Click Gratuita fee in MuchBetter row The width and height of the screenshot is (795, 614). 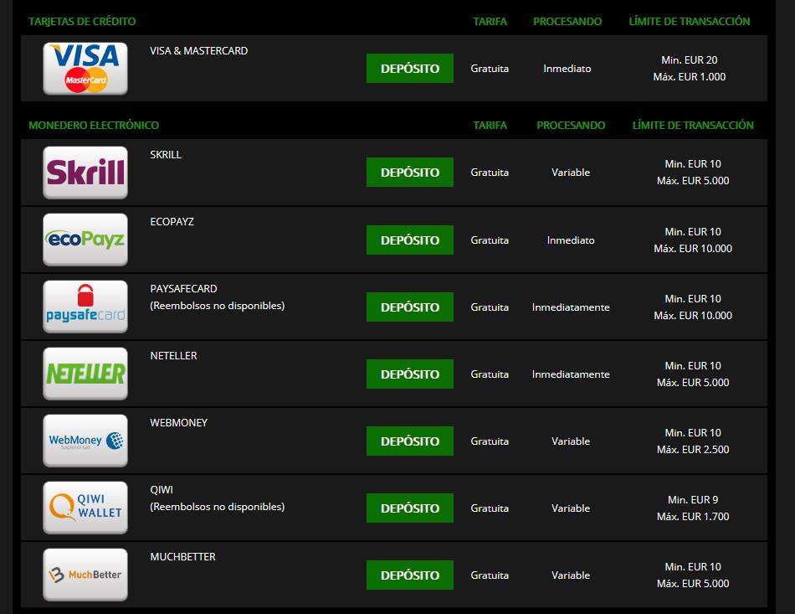(490, 575)
